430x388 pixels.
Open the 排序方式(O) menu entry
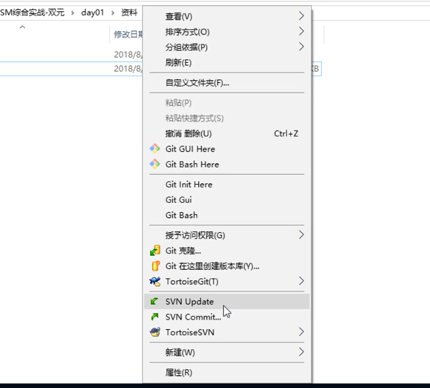[x=227, y=32]
